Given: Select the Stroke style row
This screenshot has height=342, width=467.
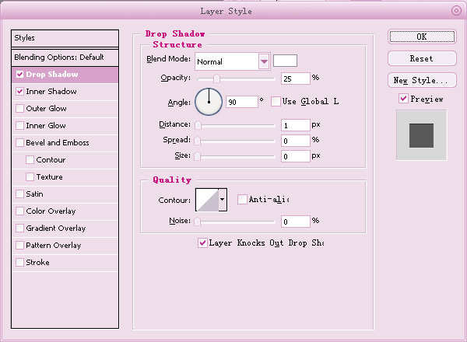Looking at the screenshot, I should pos(65,262).
